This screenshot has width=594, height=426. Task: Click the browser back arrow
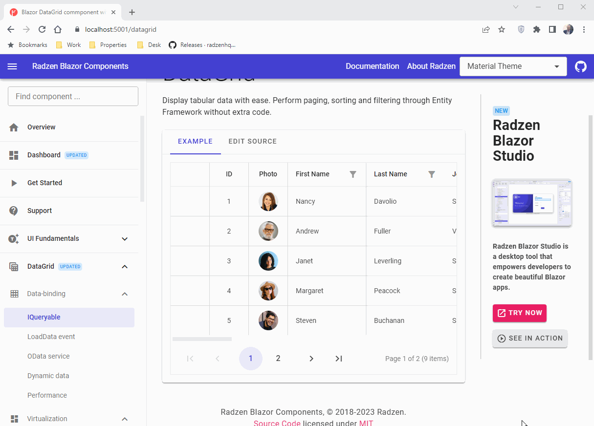pos(11,29)
